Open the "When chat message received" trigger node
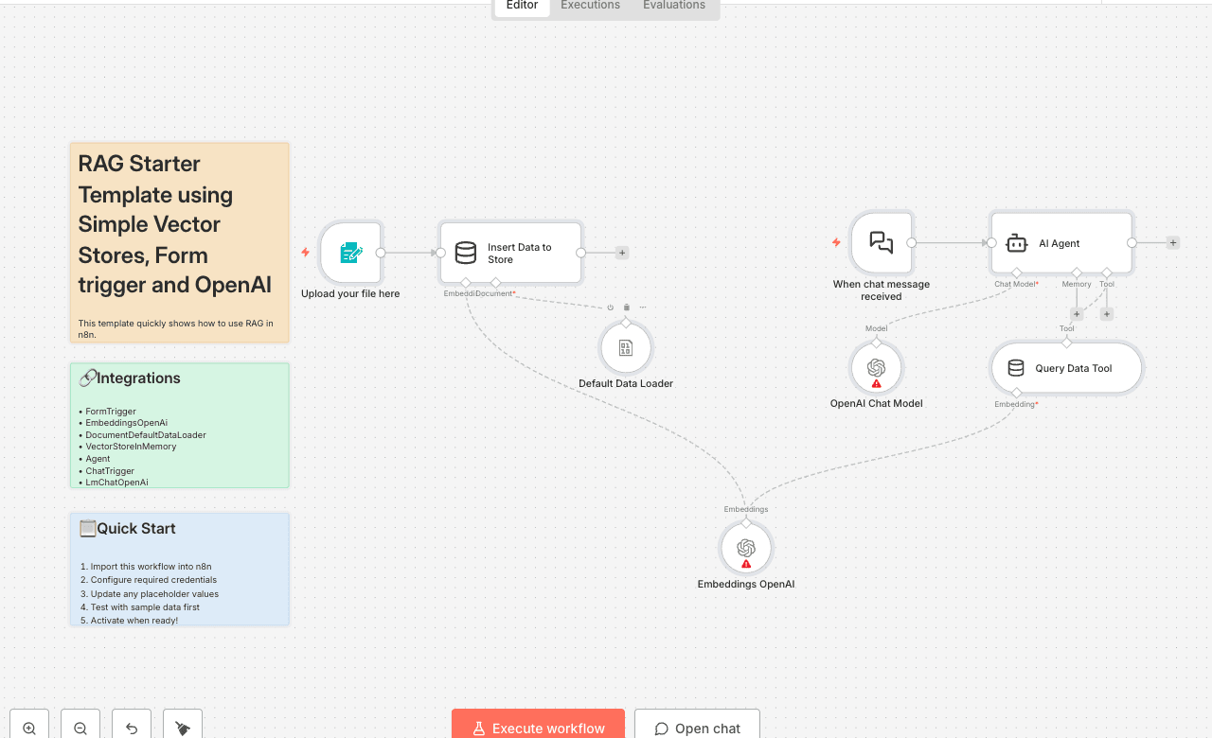Viewport: 1212px width, 738px height. click(x=881, y=243)
